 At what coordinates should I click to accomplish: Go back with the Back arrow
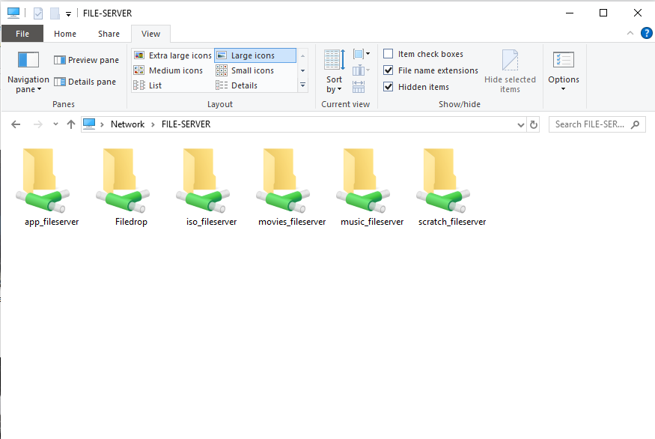point(16,124)
